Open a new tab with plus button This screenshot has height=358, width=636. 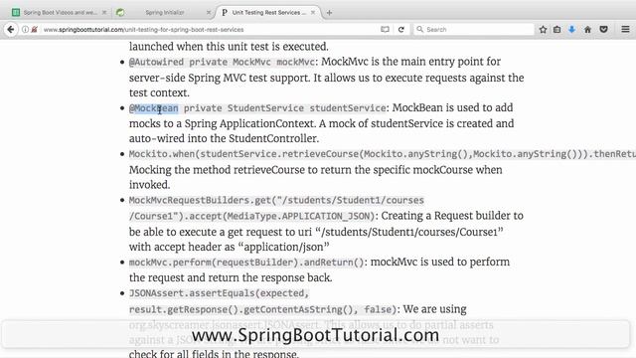pyautogui.click(x=329, y=13)
